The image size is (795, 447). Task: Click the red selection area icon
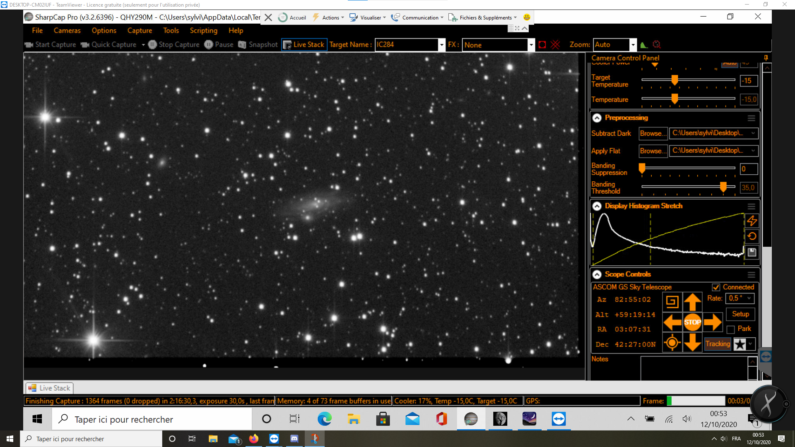[542, 45]
